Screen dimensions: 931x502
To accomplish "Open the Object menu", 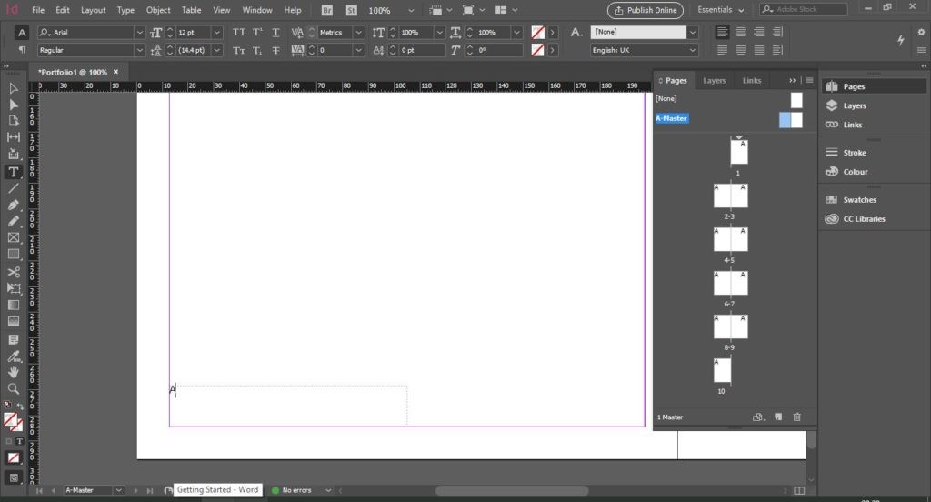I will tap(158, 10).
